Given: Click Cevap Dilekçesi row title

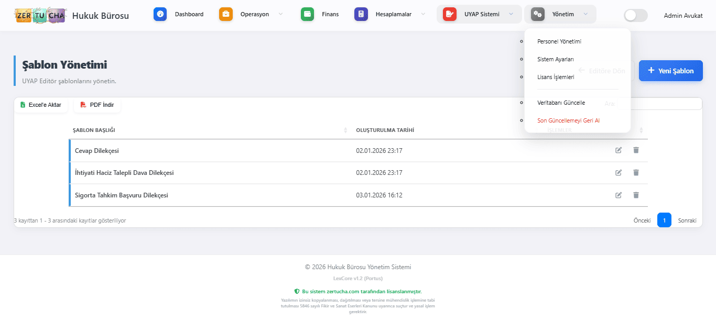Looking at the screenshot, I should [x=97, y=151].
